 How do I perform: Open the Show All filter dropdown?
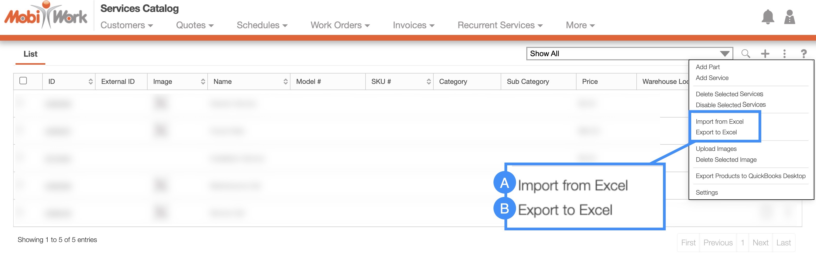pos(629,54)
